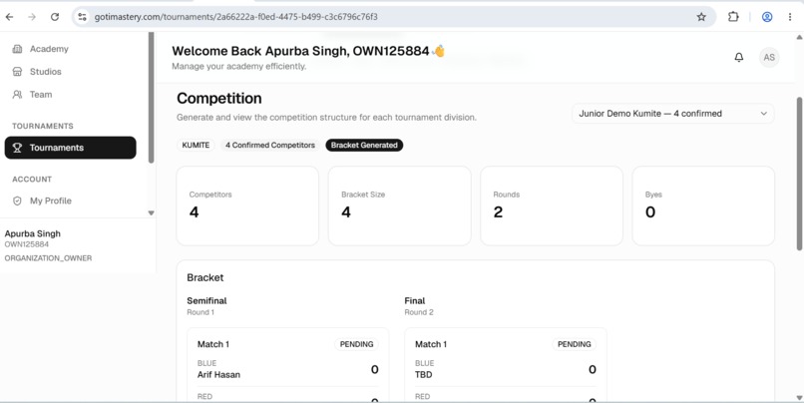Click the Team people icon

(17, 95)
